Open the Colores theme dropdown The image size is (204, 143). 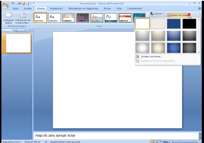click(157, 14)
